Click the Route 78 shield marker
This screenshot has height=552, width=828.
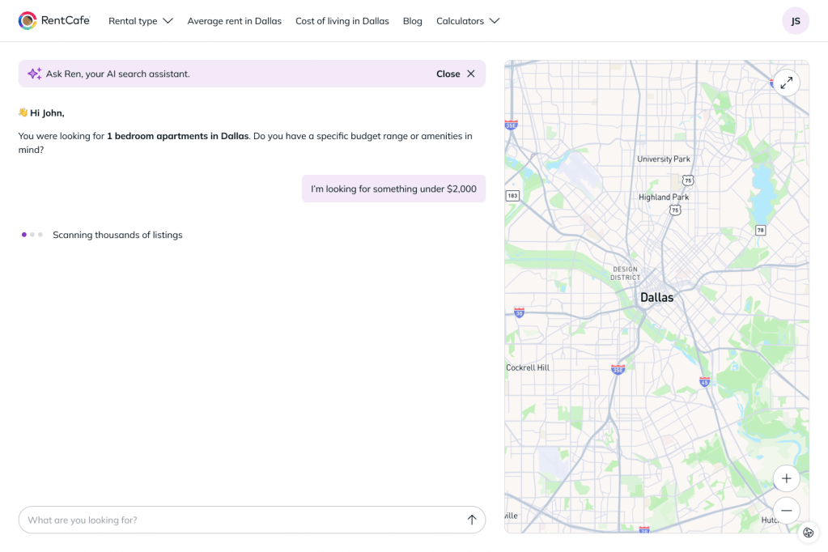coord(760,230)
